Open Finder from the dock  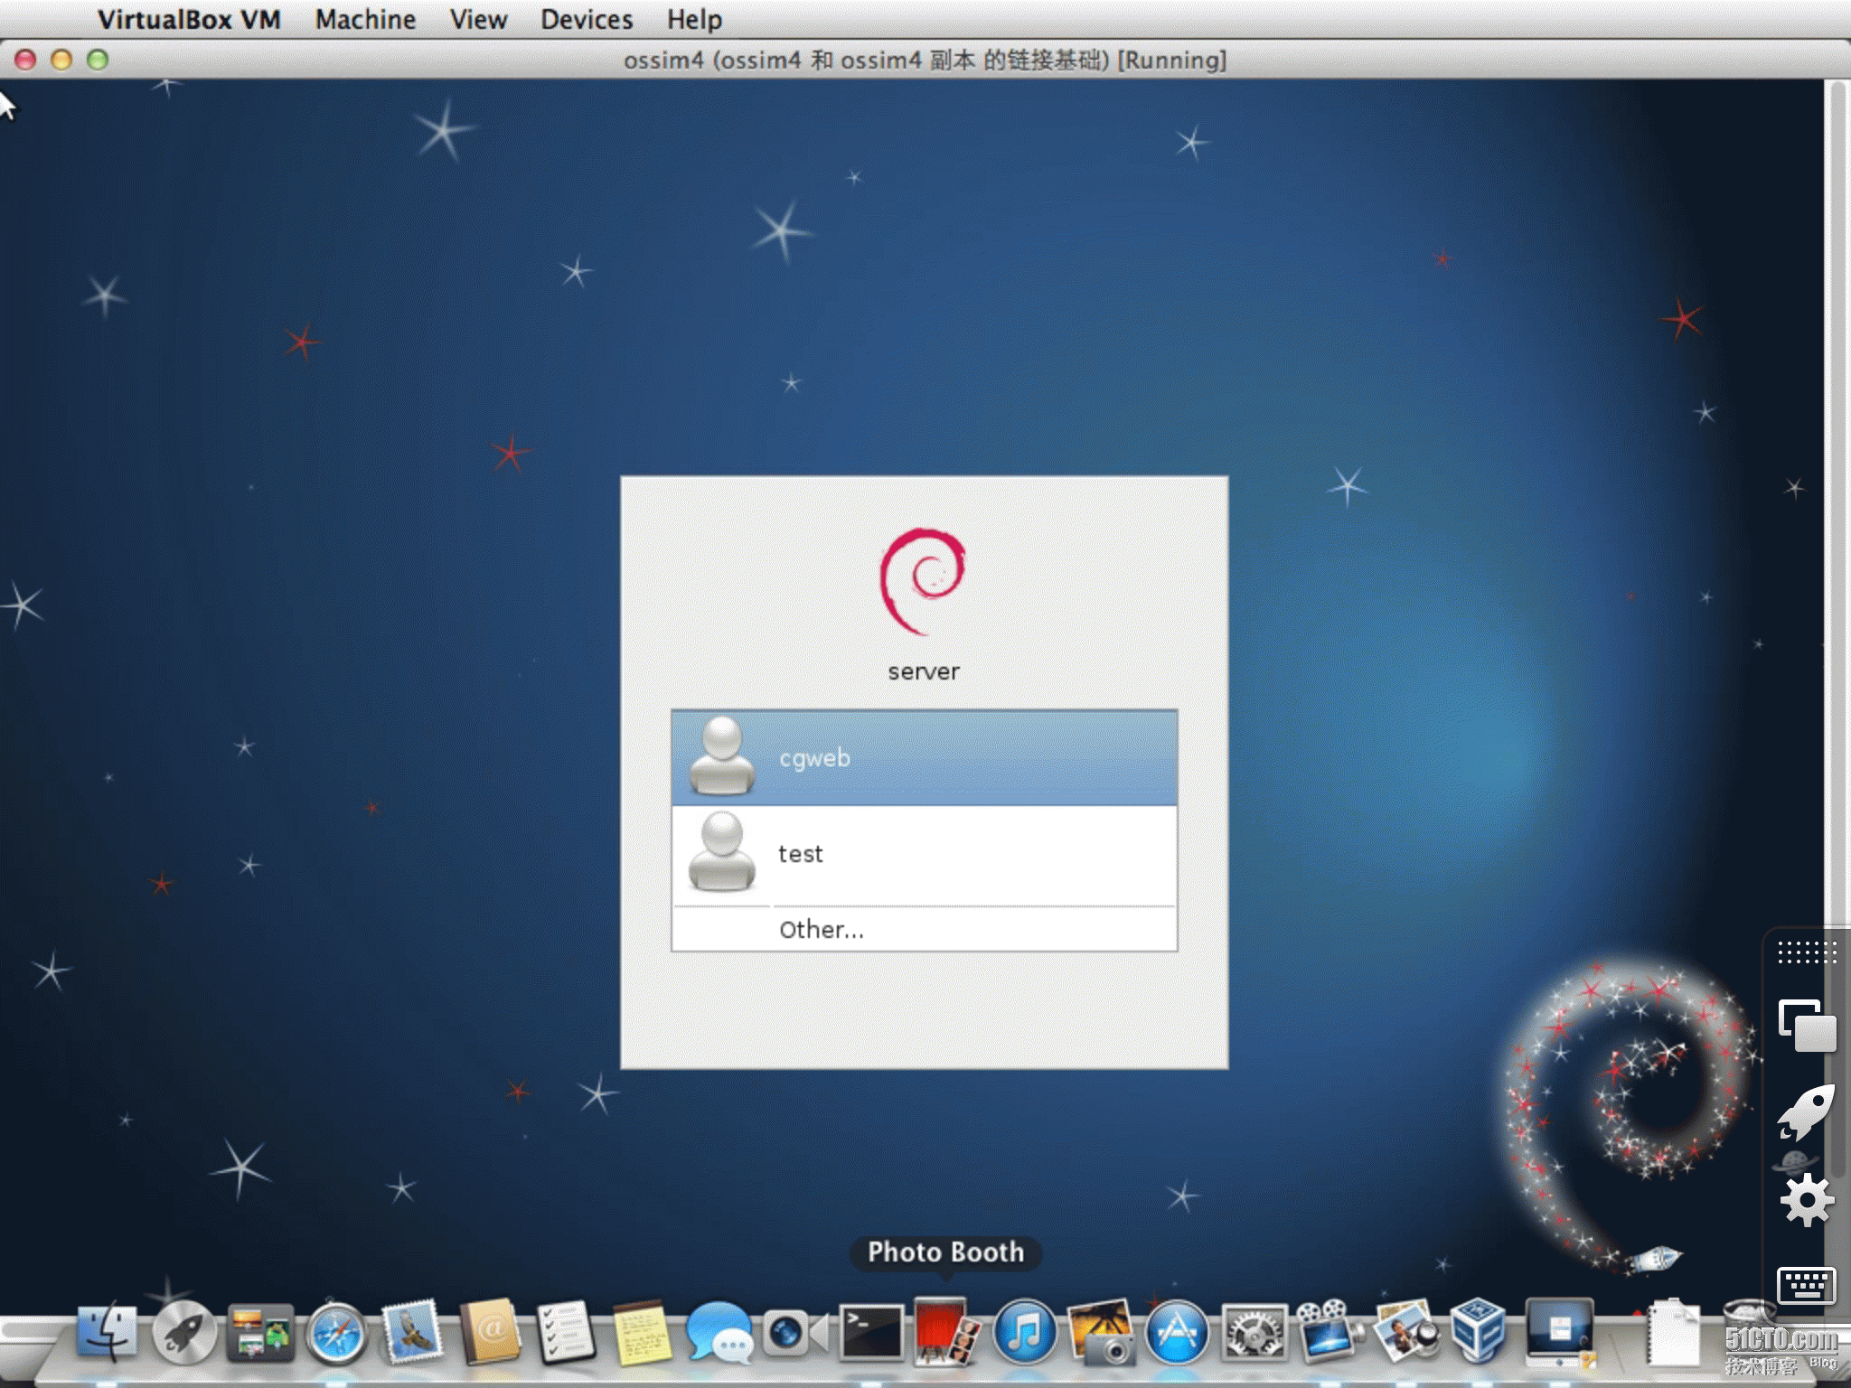[107, 1332]
